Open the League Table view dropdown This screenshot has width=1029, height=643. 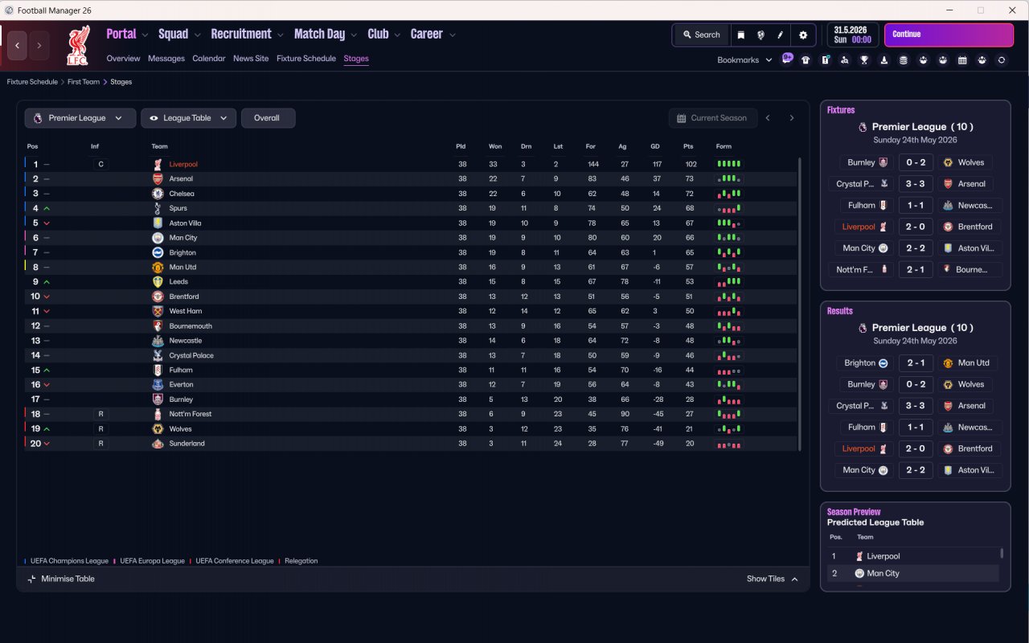click(188, 118)
